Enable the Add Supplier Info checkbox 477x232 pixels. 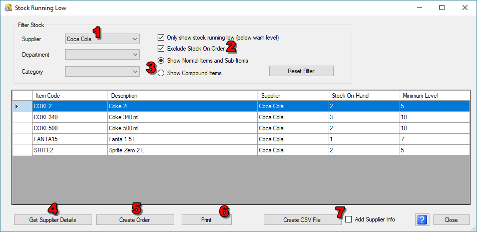pos(349,219)
